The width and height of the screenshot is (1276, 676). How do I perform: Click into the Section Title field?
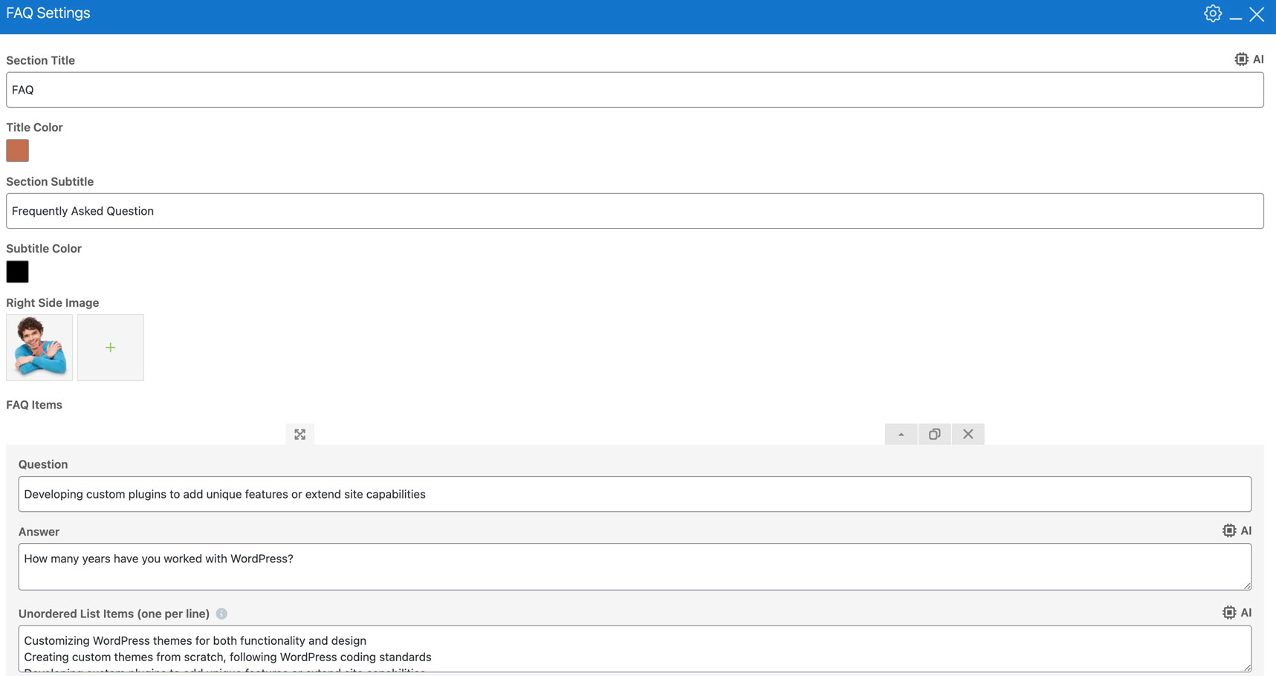pos(634,90)
